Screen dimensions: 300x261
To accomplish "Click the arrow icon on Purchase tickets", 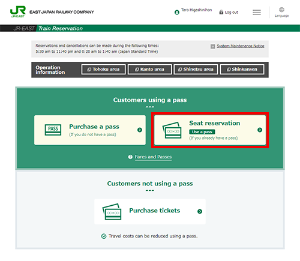I will click(200, 211).
